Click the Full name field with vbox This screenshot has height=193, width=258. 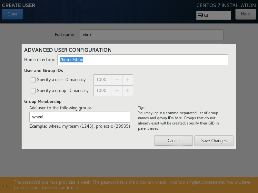152,35
